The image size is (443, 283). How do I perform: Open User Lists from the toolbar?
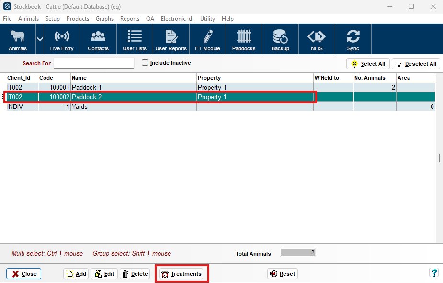(x=135, y=39)
